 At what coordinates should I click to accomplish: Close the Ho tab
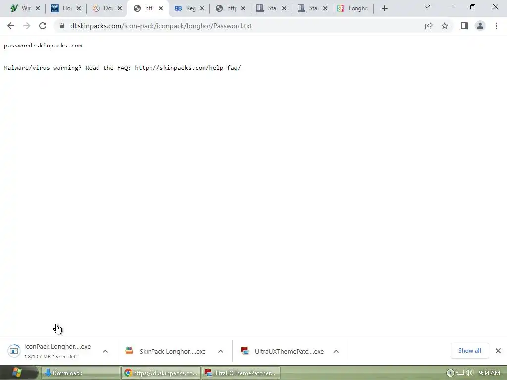tap(79, 8)
